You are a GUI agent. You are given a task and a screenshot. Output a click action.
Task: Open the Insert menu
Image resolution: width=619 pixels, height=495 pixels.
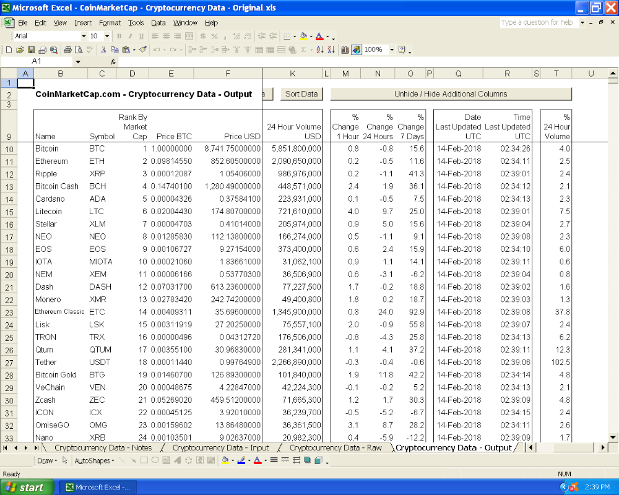[x=83, y=23]
